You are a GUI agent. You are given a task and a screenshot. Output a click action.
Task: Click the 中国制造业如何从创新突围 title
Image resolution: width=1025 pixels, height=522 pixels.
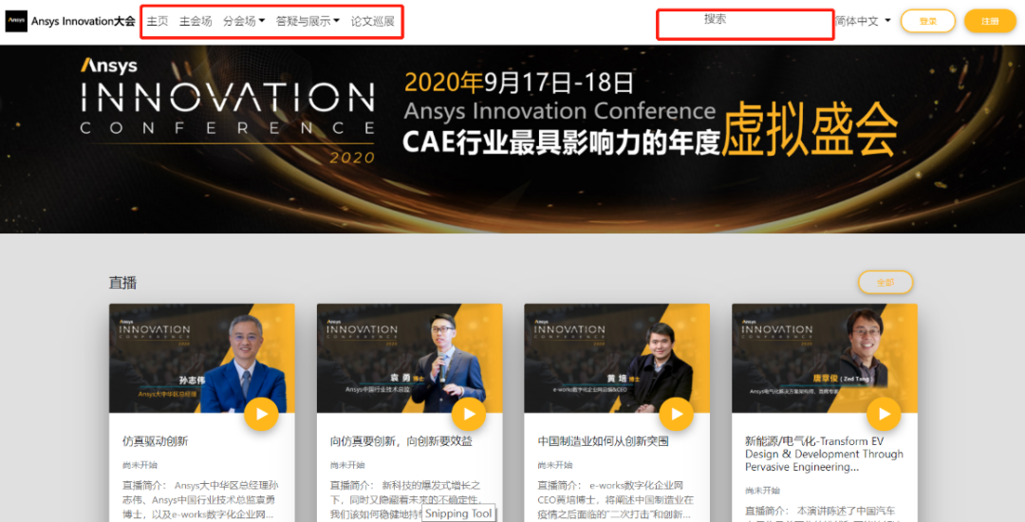pos(603,441)
